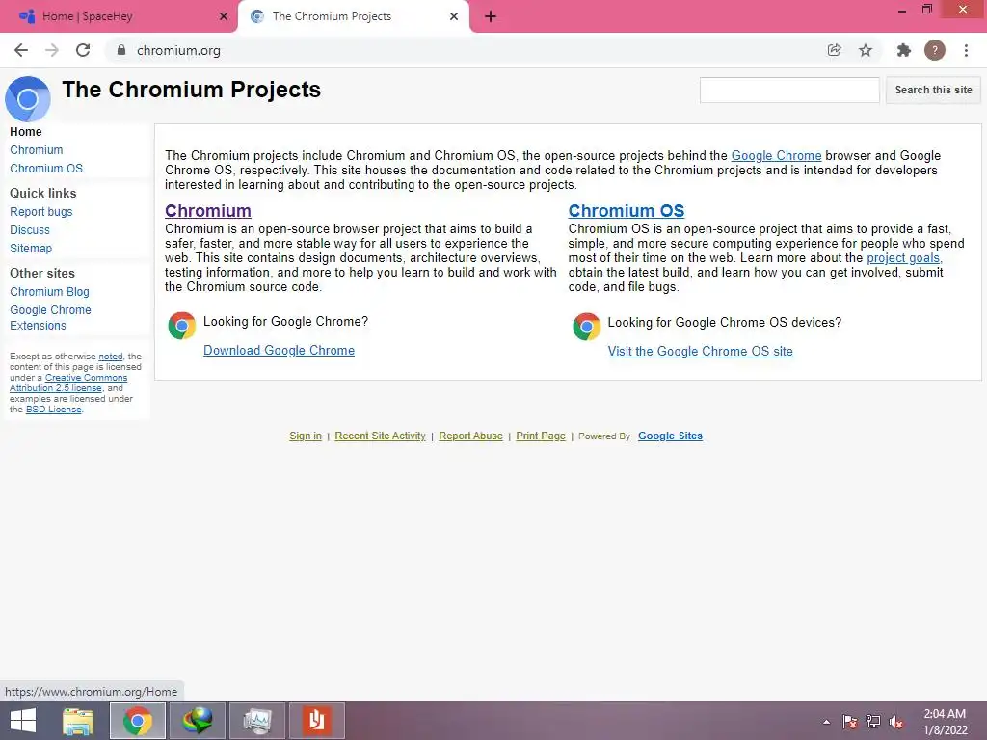Open Google Chrome Extensions sidebar link

click(50, 317)
